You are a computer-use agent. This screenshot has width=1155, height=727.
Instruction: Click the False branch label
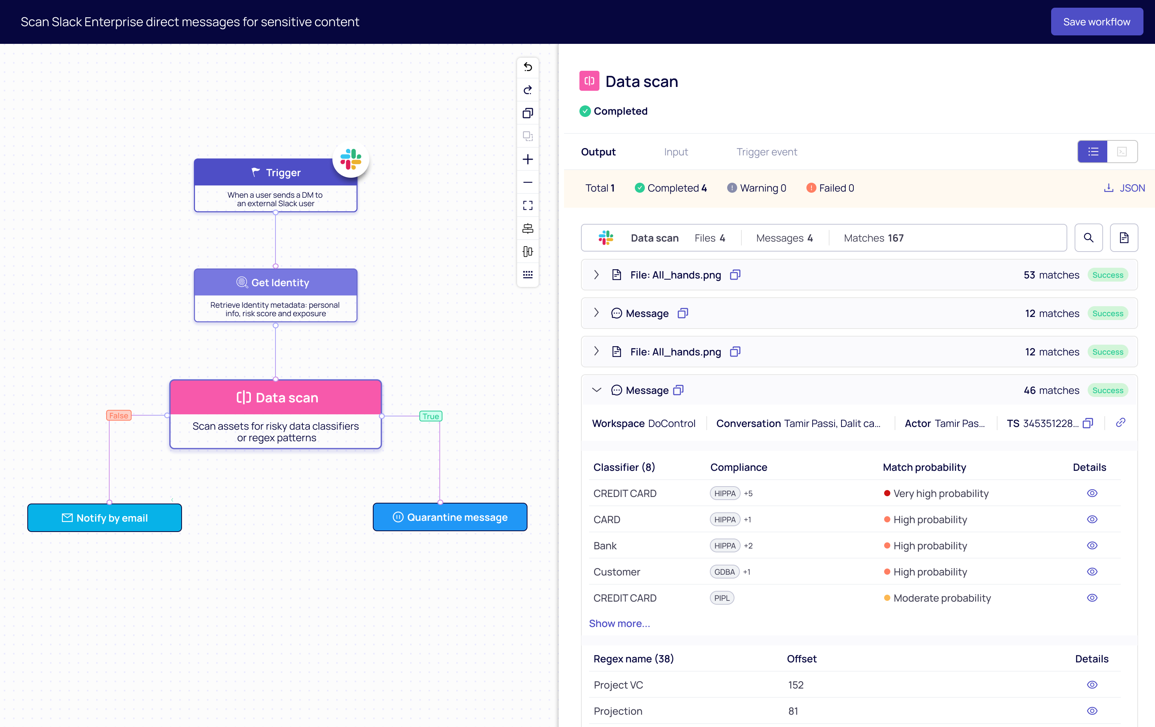[x=119, y=415]
